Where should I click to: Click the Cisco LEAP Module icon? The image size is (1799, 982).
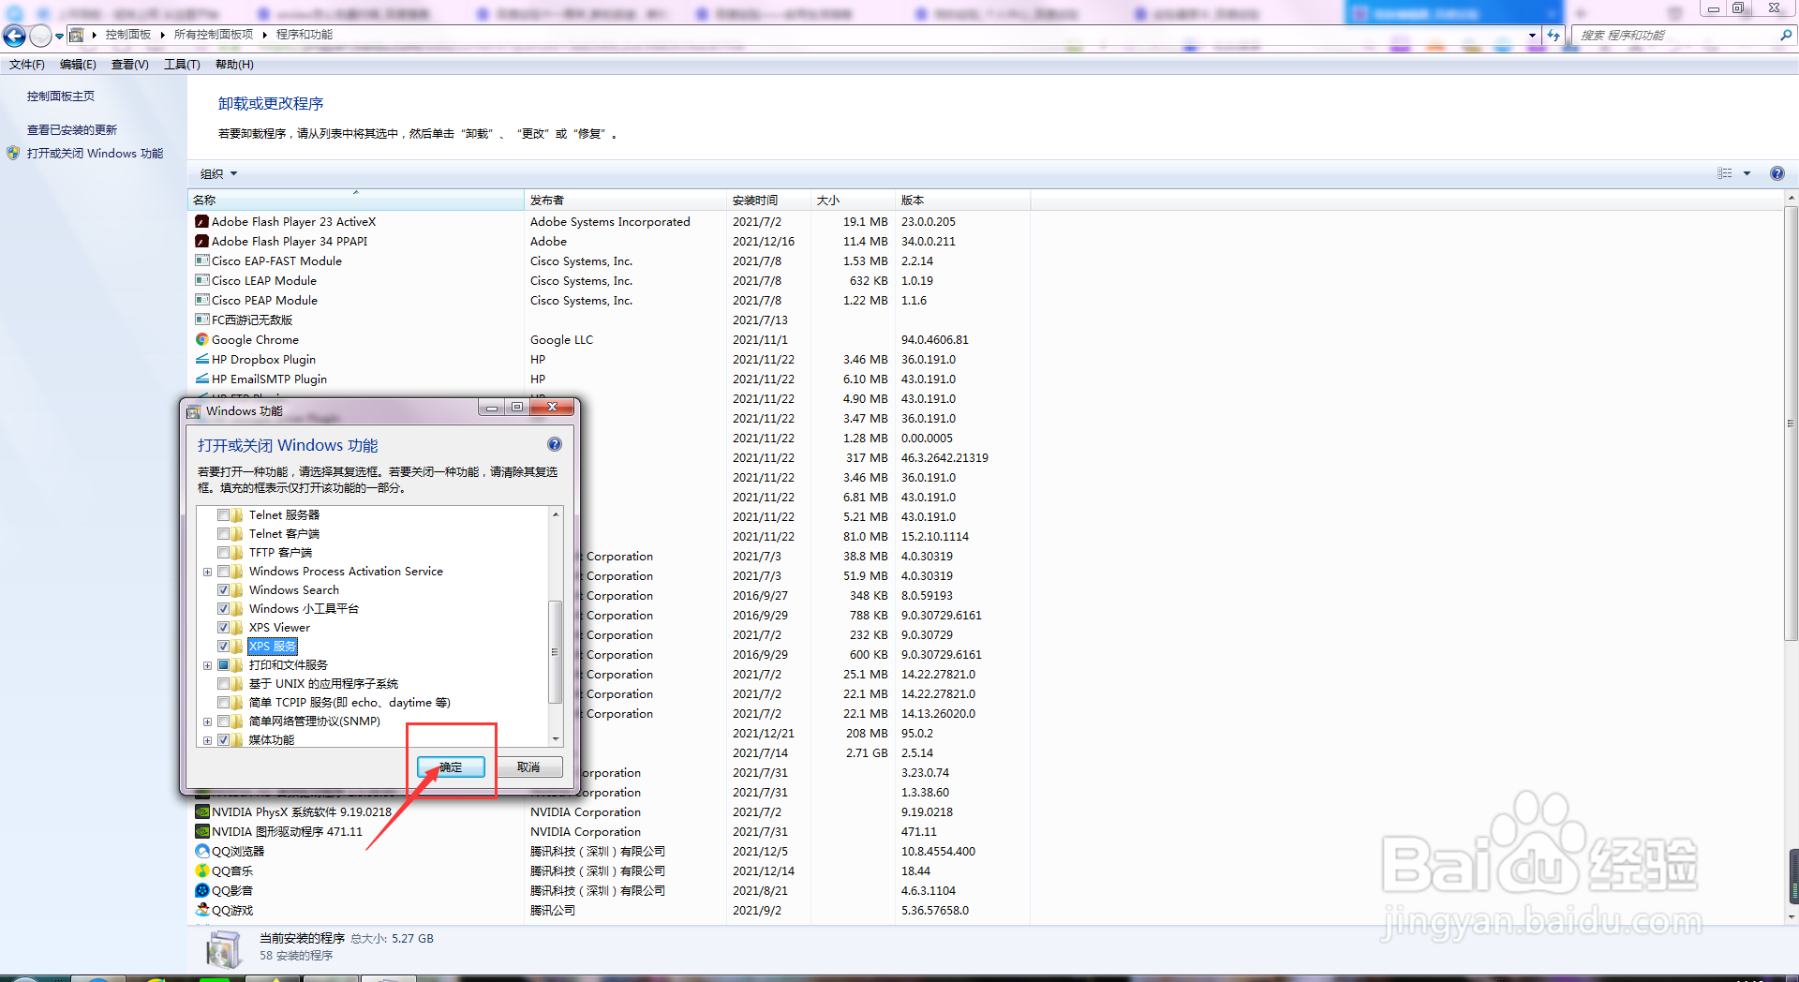[201, 281]
